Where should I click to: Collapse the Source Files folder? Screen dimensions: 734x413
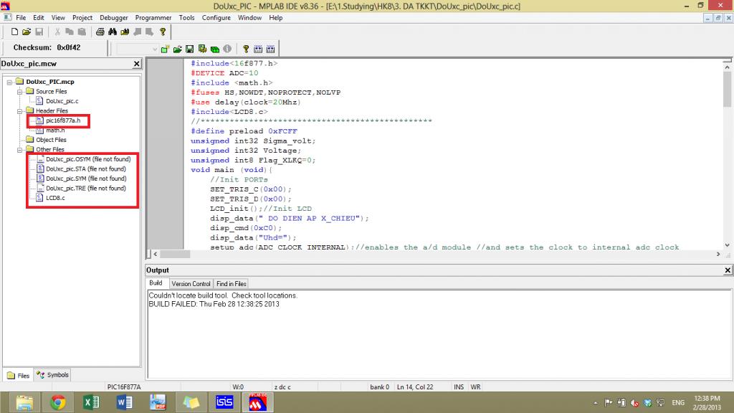coord(20,92)
